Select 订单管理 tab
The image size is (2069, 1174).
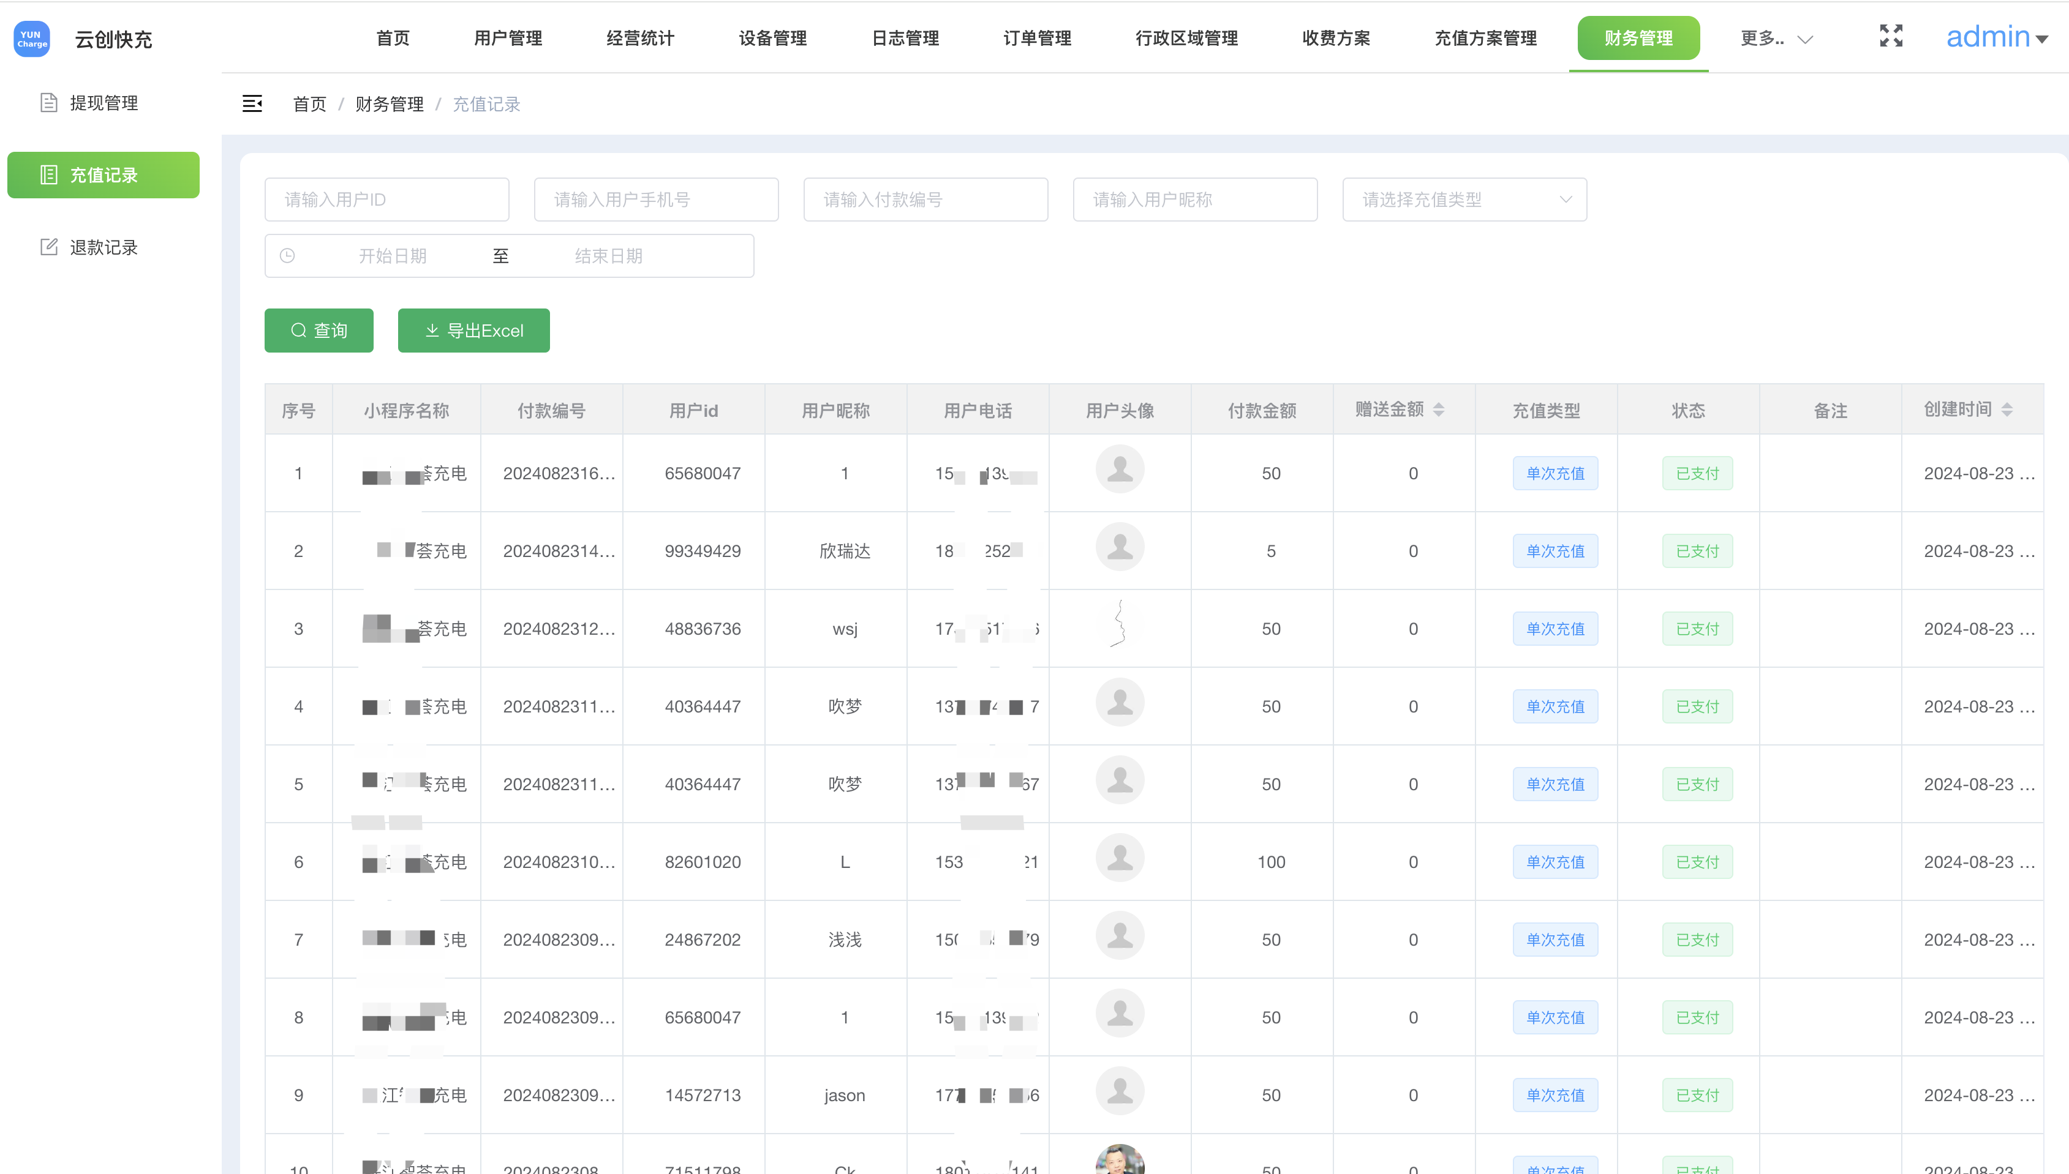pos(1038,39)
